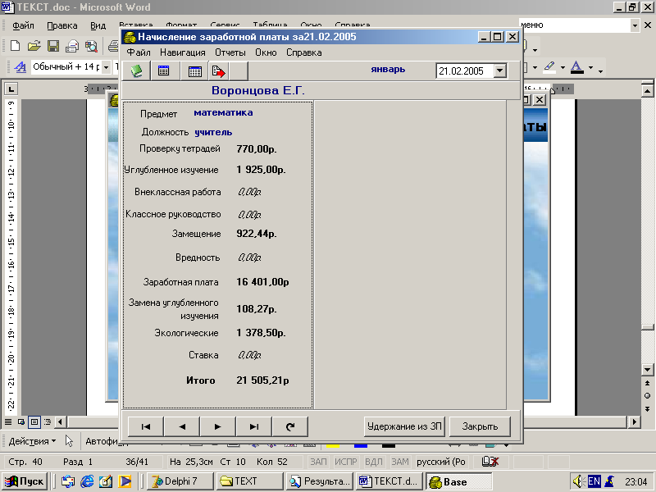Open the Навигация menu

(183, 52)
